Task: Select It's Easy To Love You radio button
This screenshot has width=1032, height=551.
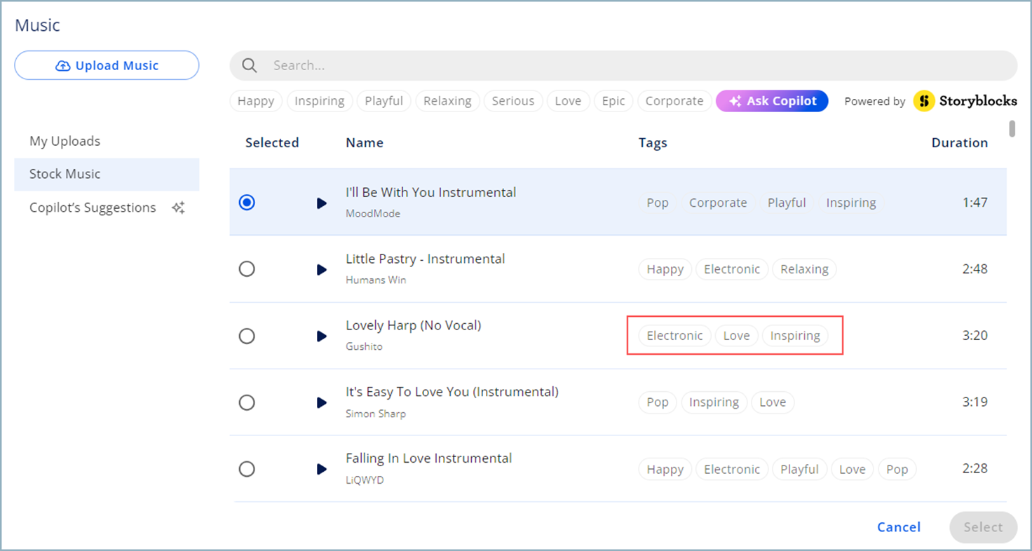Action: point(247,402)
